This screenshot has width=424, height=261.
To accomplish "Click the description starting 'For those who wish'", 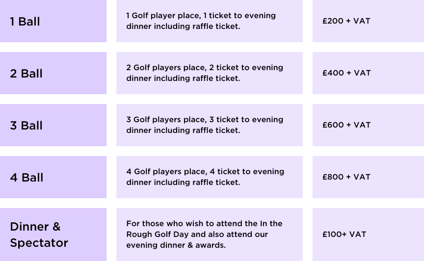I will coord(204,234).
